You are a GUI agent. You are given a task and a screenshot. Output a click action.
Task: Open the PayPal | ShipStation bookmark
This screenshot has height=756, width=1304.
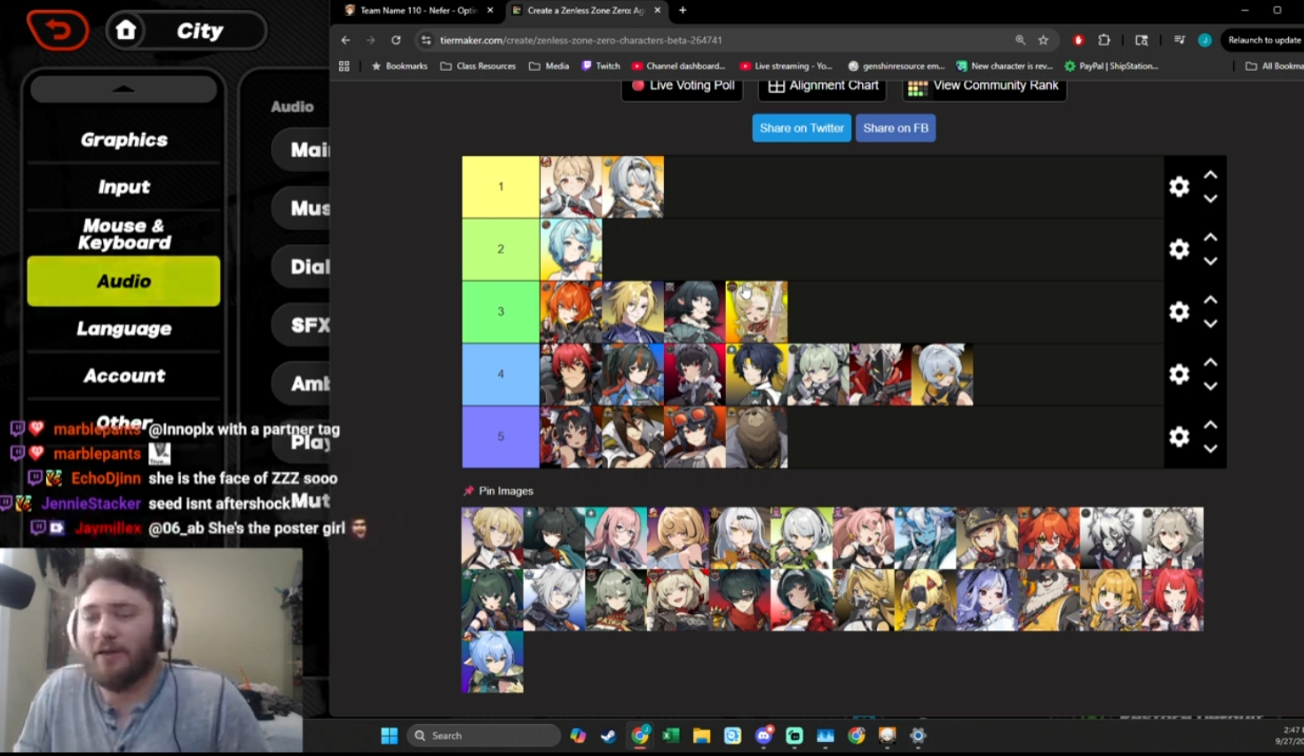(1111, 66)
